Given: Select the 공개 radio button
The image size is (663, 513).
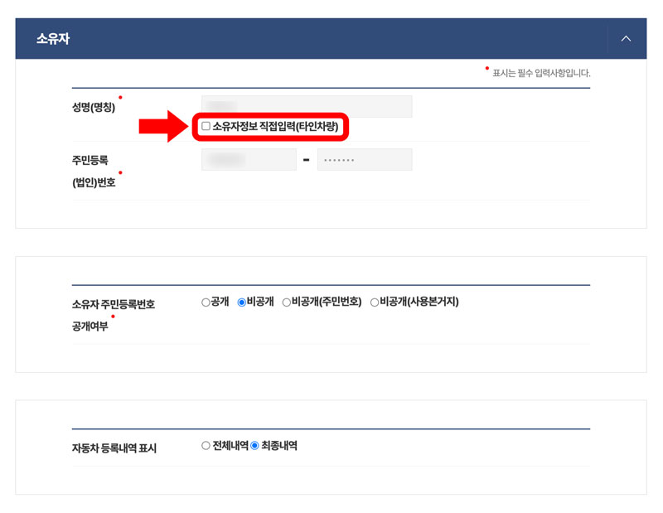Looking at the screenshot, I should 205,302.
